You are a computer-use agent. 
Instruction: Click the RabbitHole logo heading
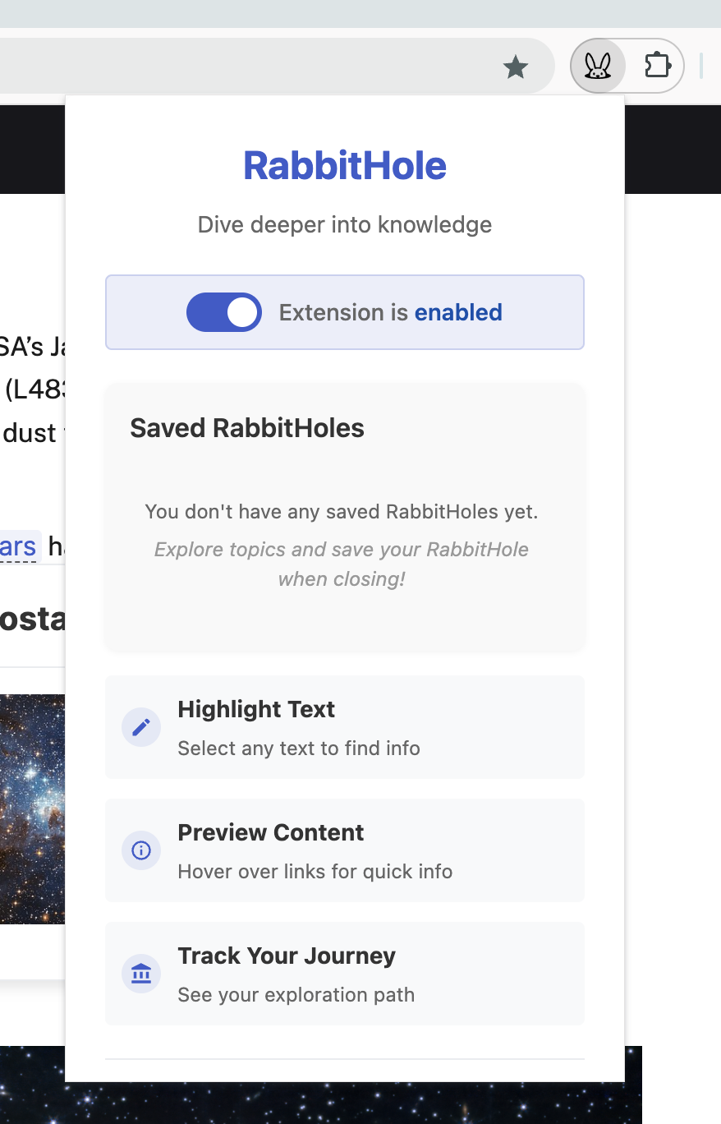[344, 165]
